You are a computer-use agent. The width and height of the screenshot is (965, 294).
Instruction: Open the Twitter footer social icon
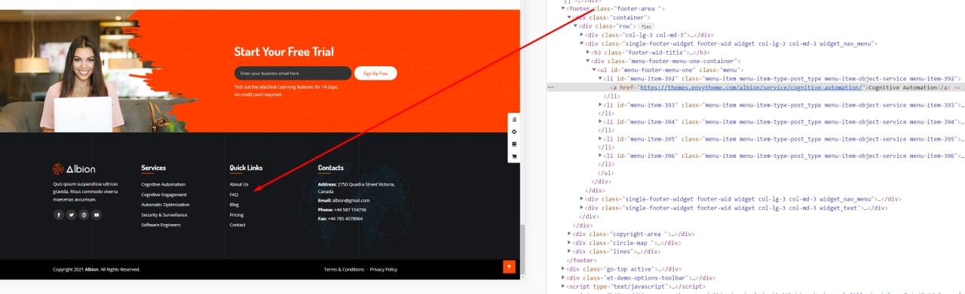72,214
